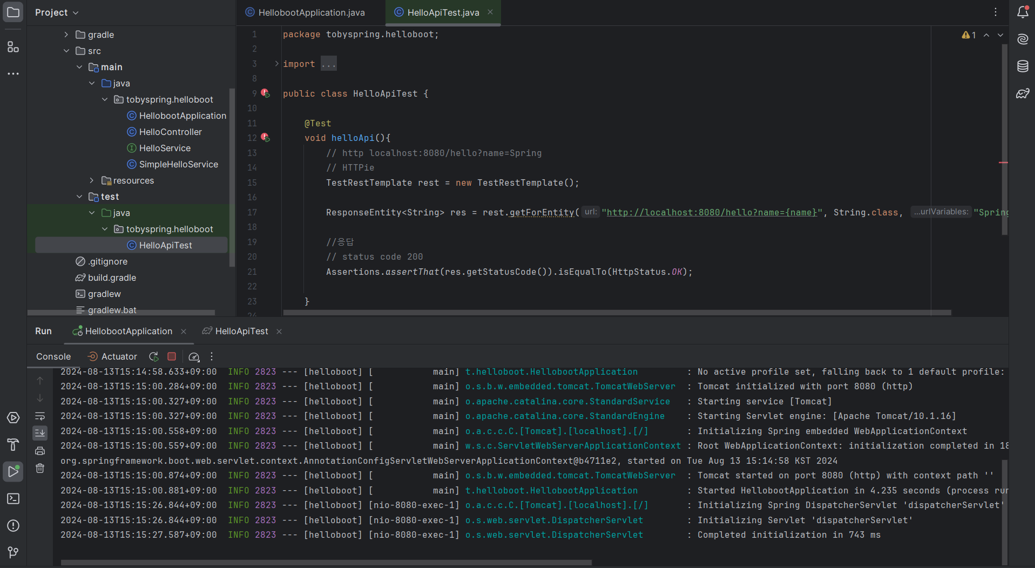Viewport: 1035px width, 568px height.
Task: Open the Build hammer tool window
Action: point(13,444)
